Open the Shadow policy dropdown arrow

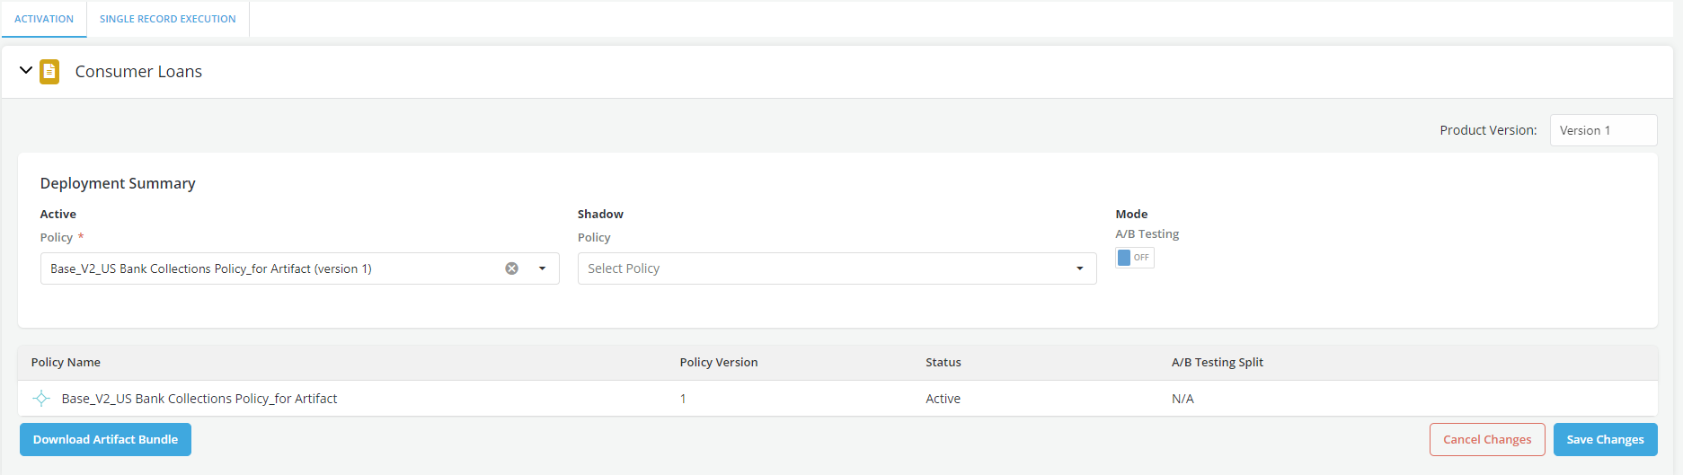pyautogui.click(x=1079, y=268)
